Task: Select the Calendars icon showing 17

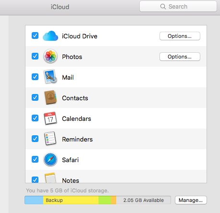Action: point(50,118)
